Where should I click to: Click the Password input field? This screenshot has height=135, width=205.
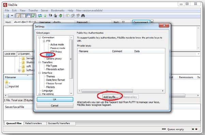pyautogui.click(x=101, y=22)
